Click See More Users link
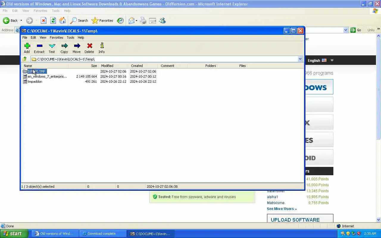 (282, 209)
